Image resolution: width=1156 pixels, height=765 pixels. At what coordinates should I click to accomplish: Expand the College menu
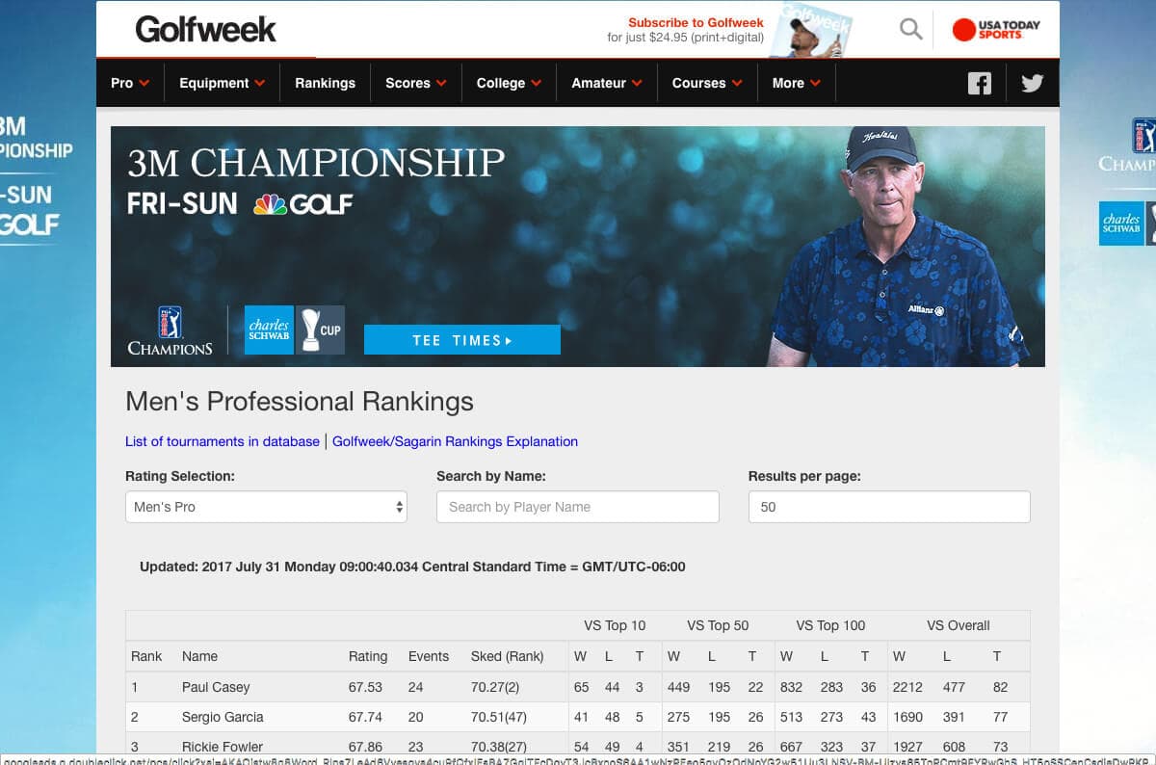point(509,83)
